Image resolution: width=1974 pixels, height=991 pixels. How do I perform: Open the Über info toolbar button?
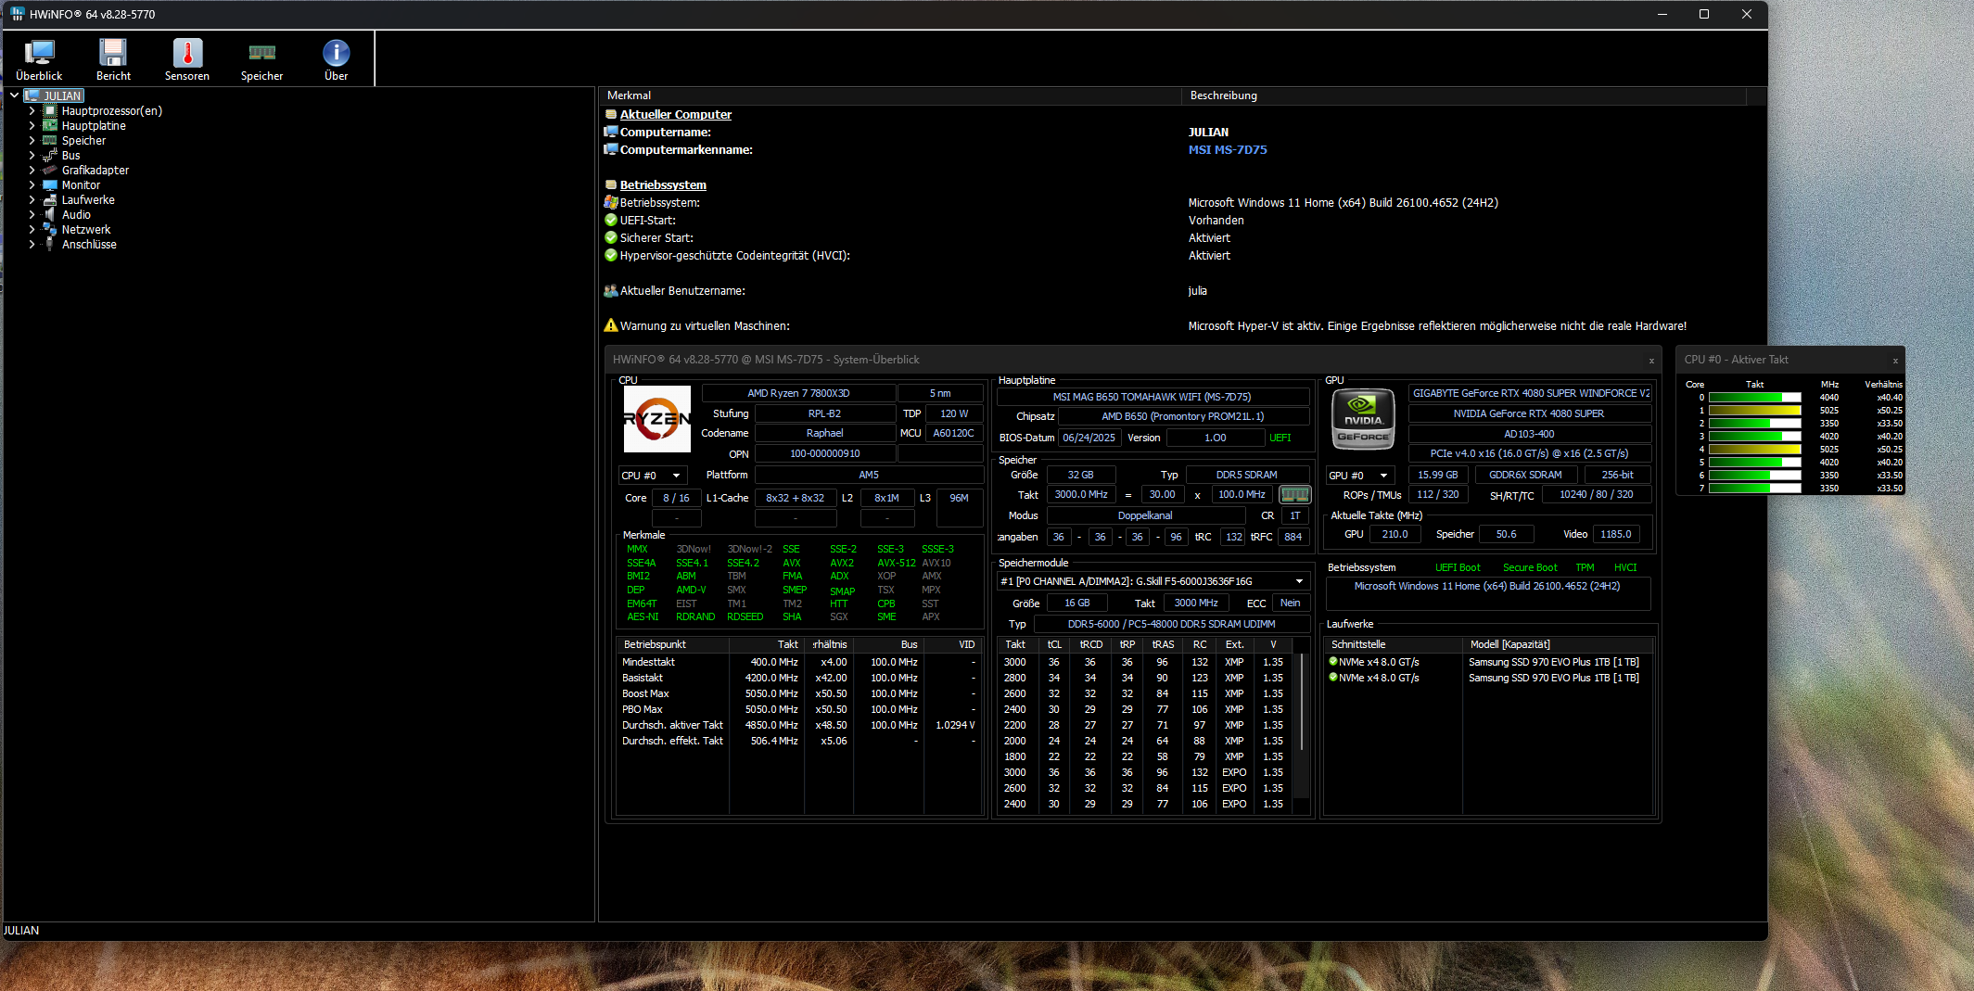(336, 59)
